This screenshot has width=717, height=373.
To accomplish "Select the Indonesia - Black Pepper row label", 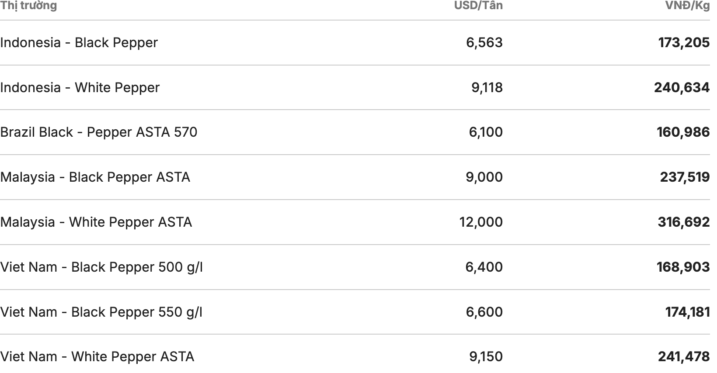I will click(79, 43).
